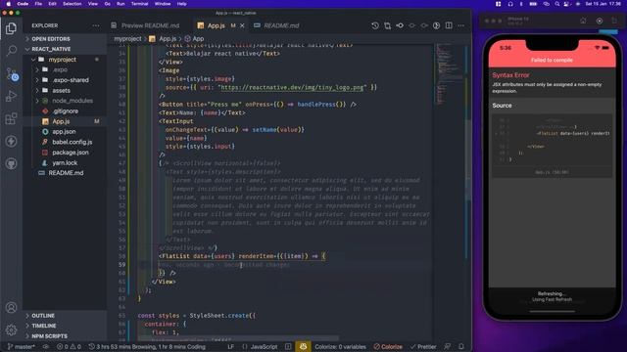Click the macOS Control Center icon
The width and height of the screenshot is (627, 352).
click(566, 4)
